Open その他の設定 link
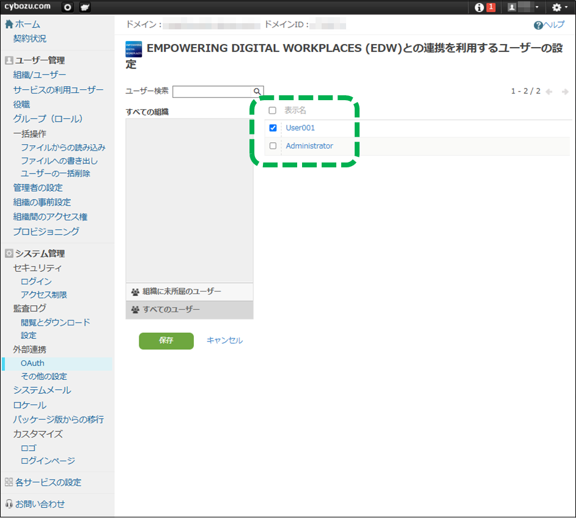 point(44,376)
